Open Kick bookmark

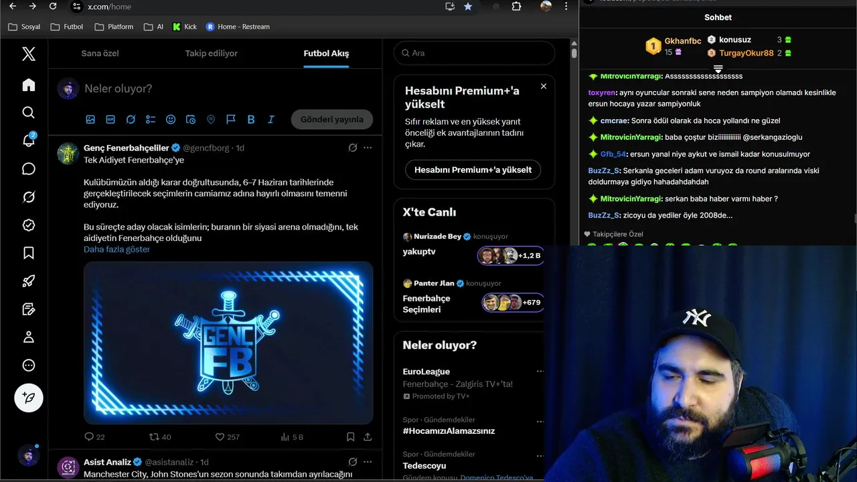185,27
